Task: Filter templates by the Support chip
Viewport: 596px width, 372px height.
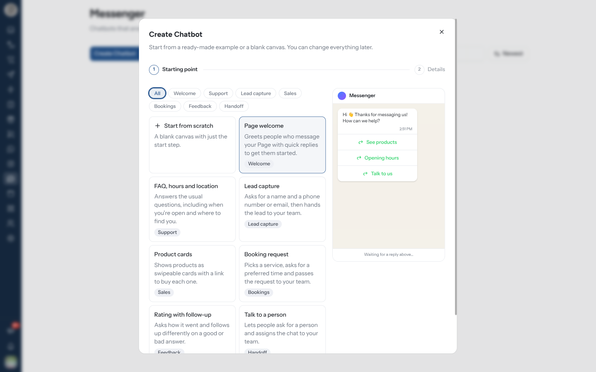Action: coord(218,93)
